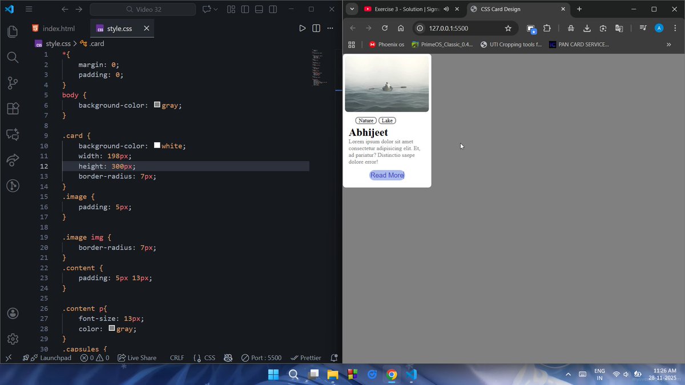This screenshot has width=685, height=385.
Task: Click the white color swatch on line 10
Action: click(157, 145)
